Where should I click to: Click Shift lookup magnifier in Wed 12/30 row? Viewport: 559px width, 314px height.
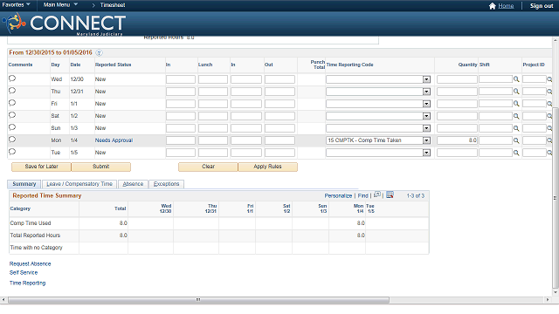click(x=516, y=79)
